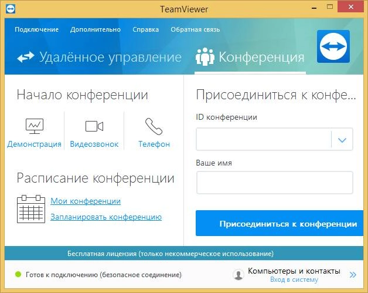Click the Телефон text label
The width and height of the screenshot is (368, 293).
[x=154, y=144]
